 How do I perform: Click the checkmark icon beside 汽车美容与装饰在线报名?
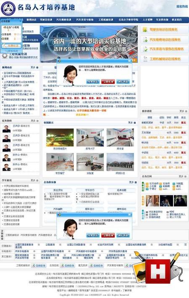coord(145,49)
